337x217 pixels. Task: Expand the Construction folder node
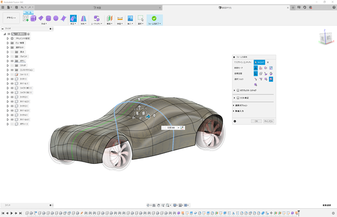coord(8,70)
